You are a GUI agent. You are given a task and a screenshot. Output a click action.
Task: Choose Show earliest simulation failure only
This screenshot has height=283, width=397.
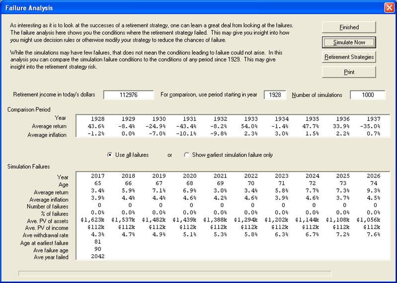point(187,155)
